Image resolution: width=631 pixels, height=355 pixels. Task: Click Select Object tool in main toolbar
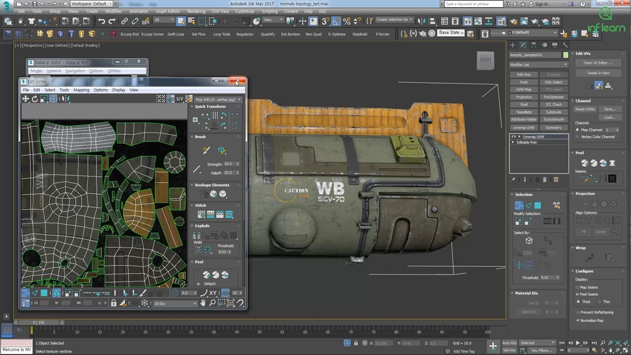[x=181, y=21]
